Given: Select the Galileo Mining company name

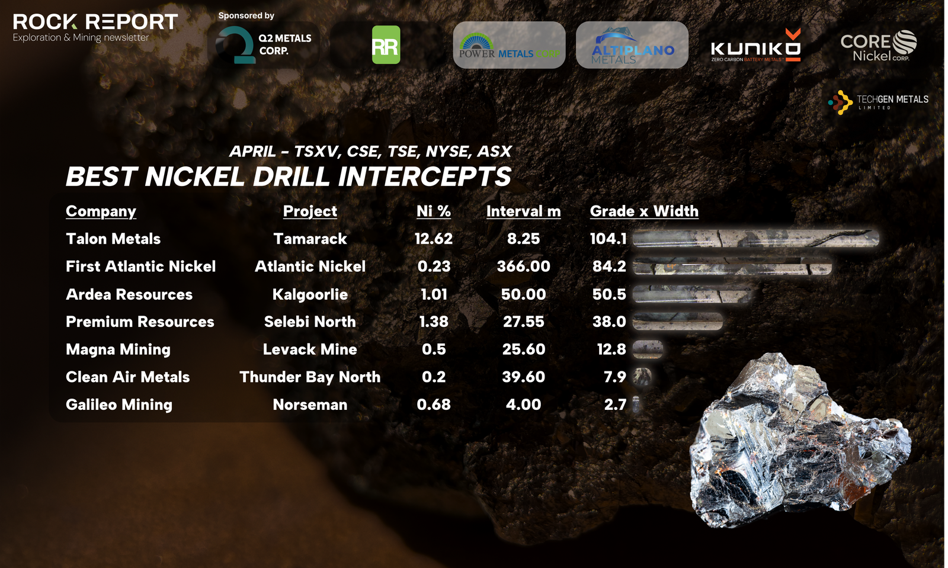Looking at the screenshot, I should coord(119,405).
